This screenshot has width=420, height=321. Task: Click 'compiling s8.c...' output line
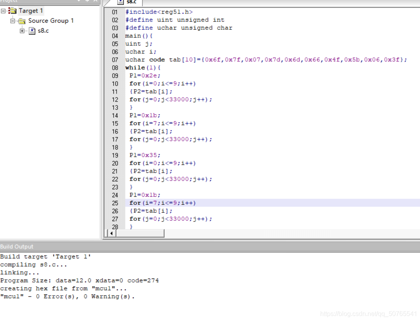tap(33, 265)
